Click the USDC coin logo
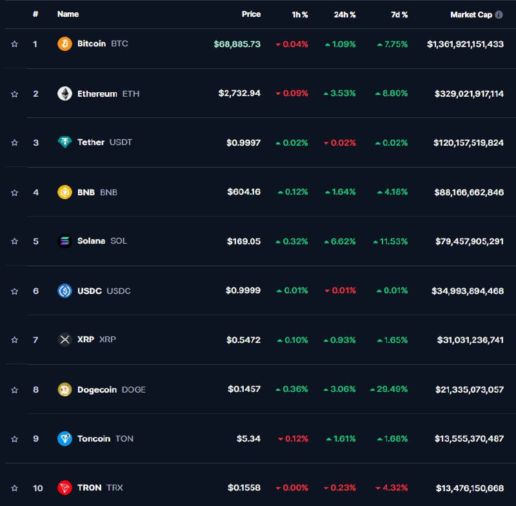This screenshot has height=506, width=516. tap(64, 291)
